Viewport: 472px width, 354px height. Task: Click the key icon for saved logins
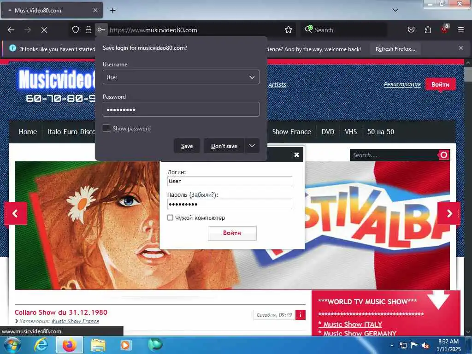pyautogui.click(x=101, y=29)
